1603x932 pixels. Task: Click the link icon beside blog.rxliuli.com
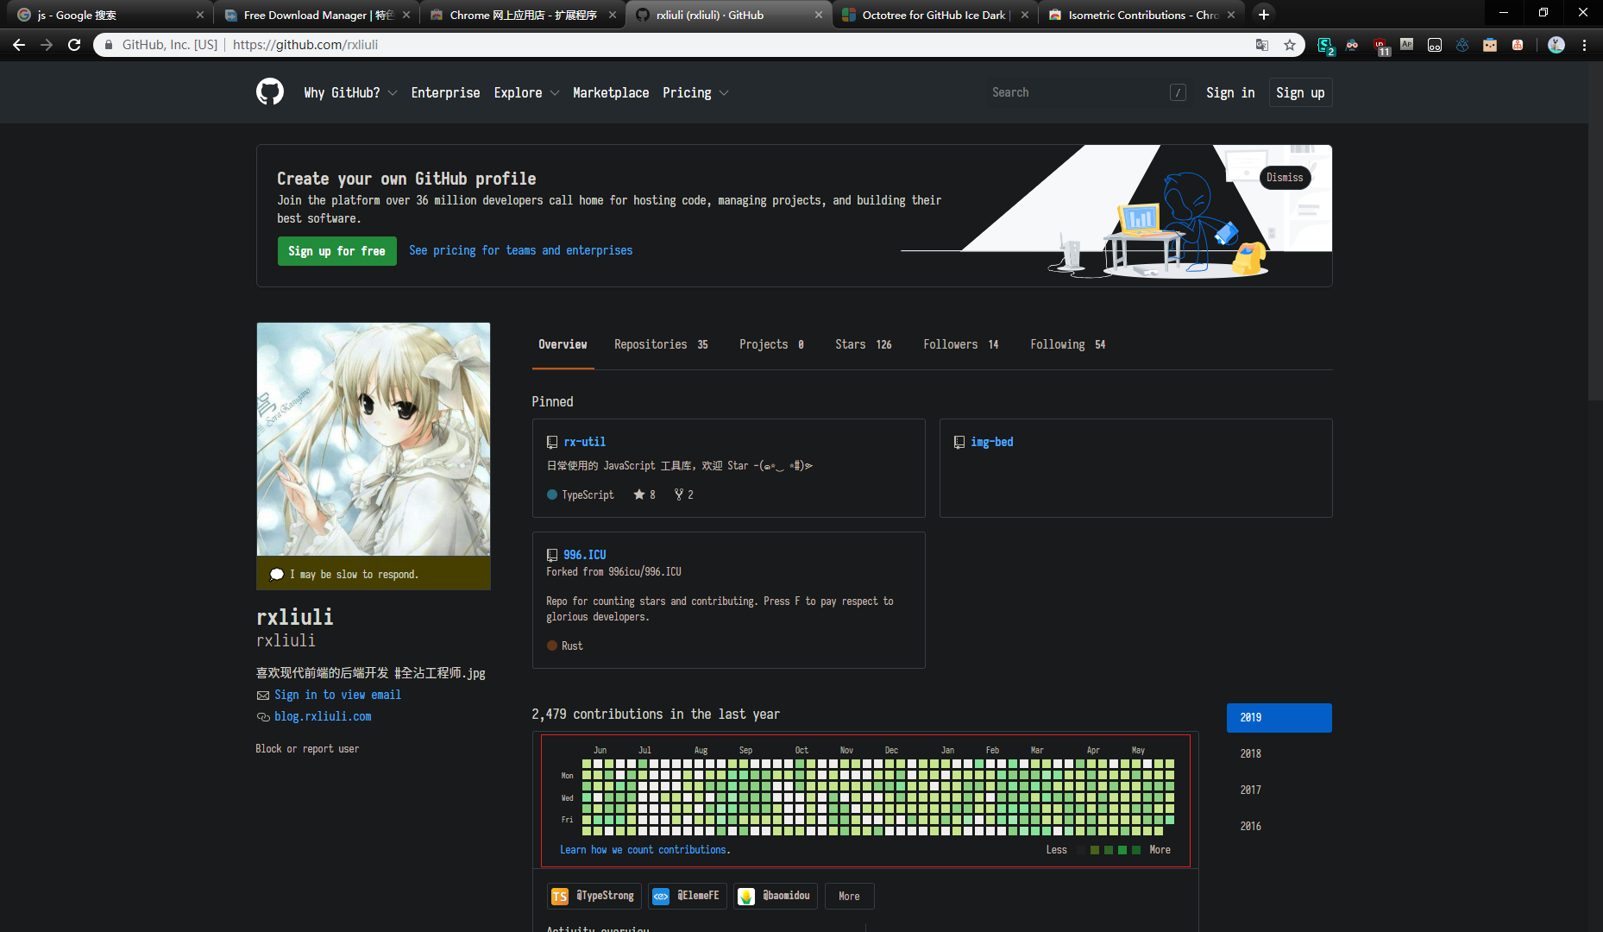coord(263,716)
